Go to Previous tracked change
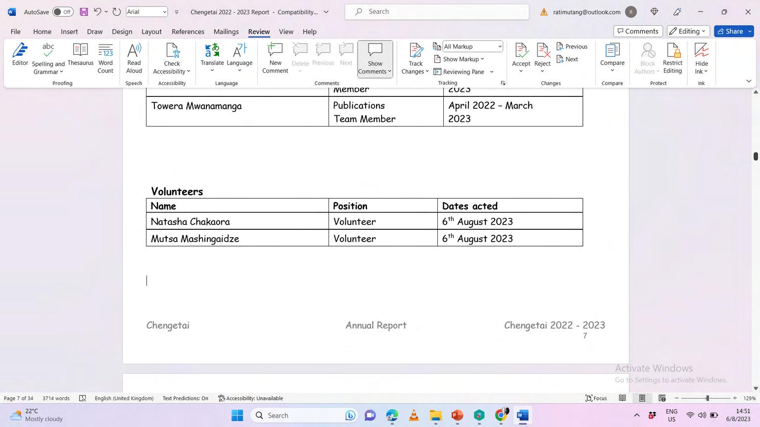 (572, 46)
